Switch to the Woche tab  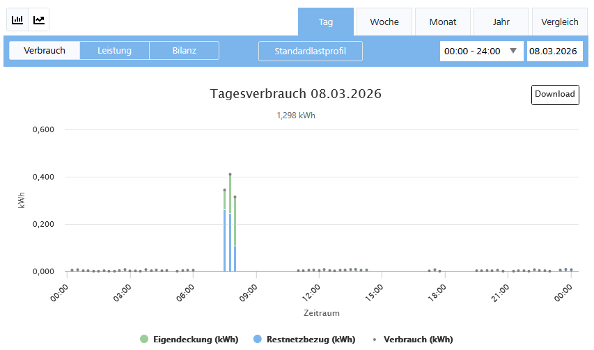384,22
